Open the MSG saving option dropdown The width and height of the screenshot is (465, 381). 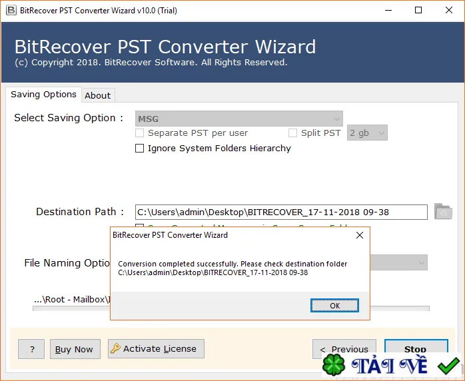click(239, 119)
